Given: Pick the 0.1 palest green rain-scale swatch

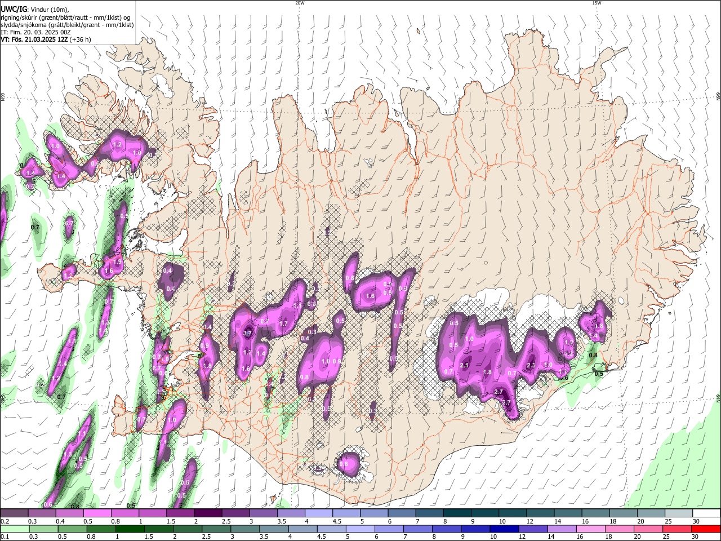Looking at the screenshot, I should click(14, 529).
